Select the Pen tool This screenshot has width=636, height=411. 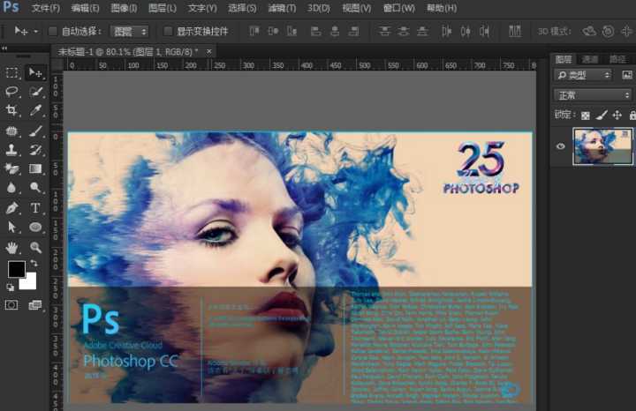[x=11, y=208]
